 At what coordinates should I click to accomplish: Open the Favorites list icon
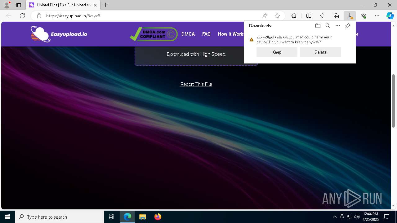click(x=323, y=16)
